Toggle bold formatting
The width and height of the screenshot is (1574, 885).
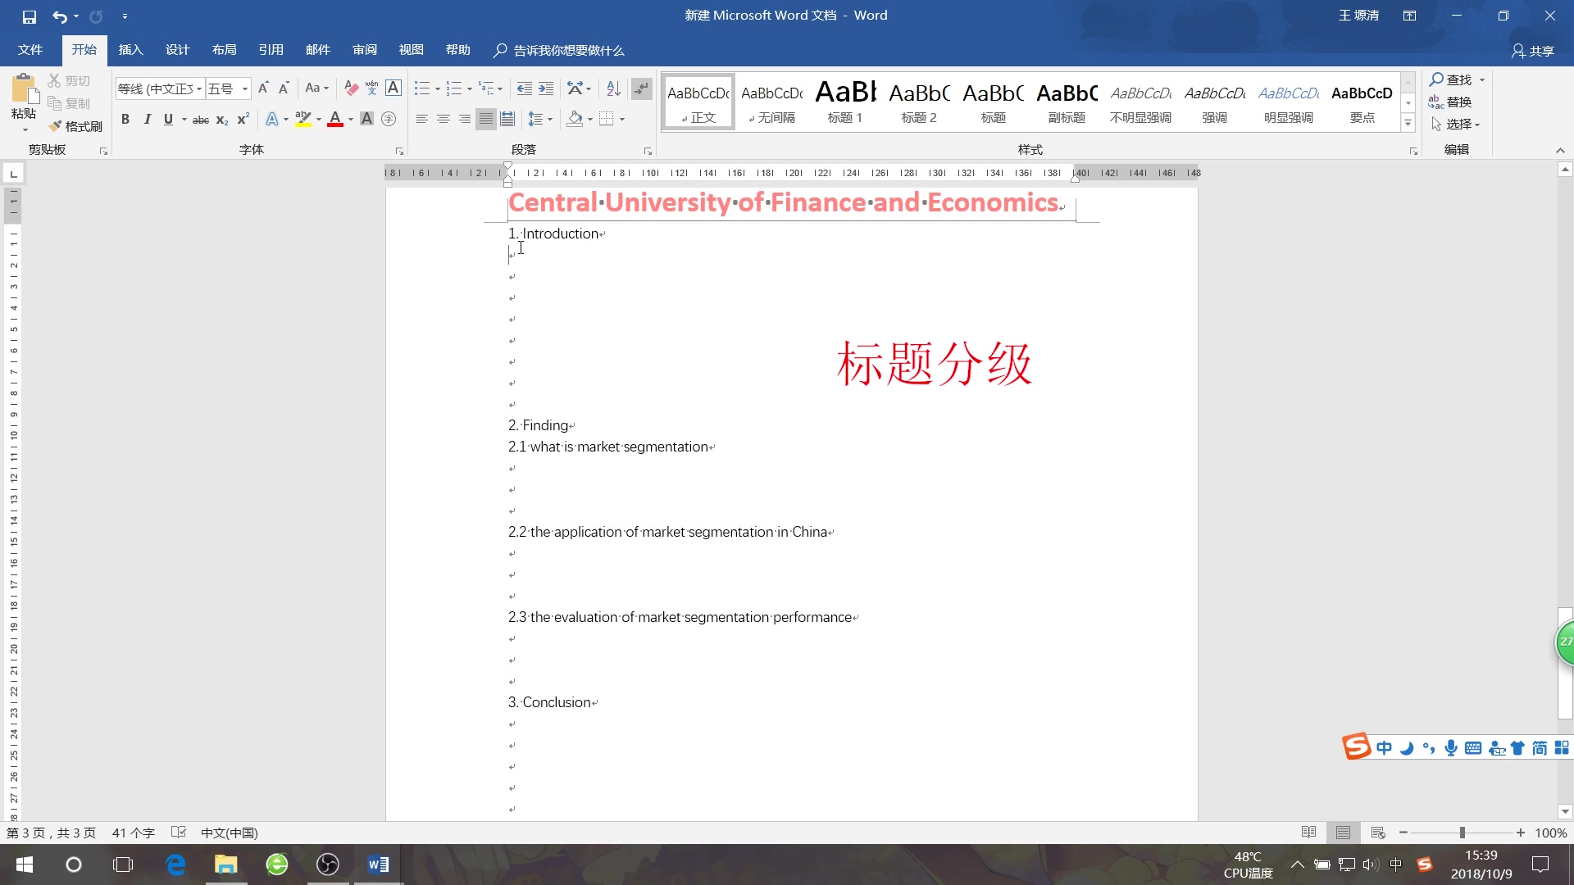125,119
